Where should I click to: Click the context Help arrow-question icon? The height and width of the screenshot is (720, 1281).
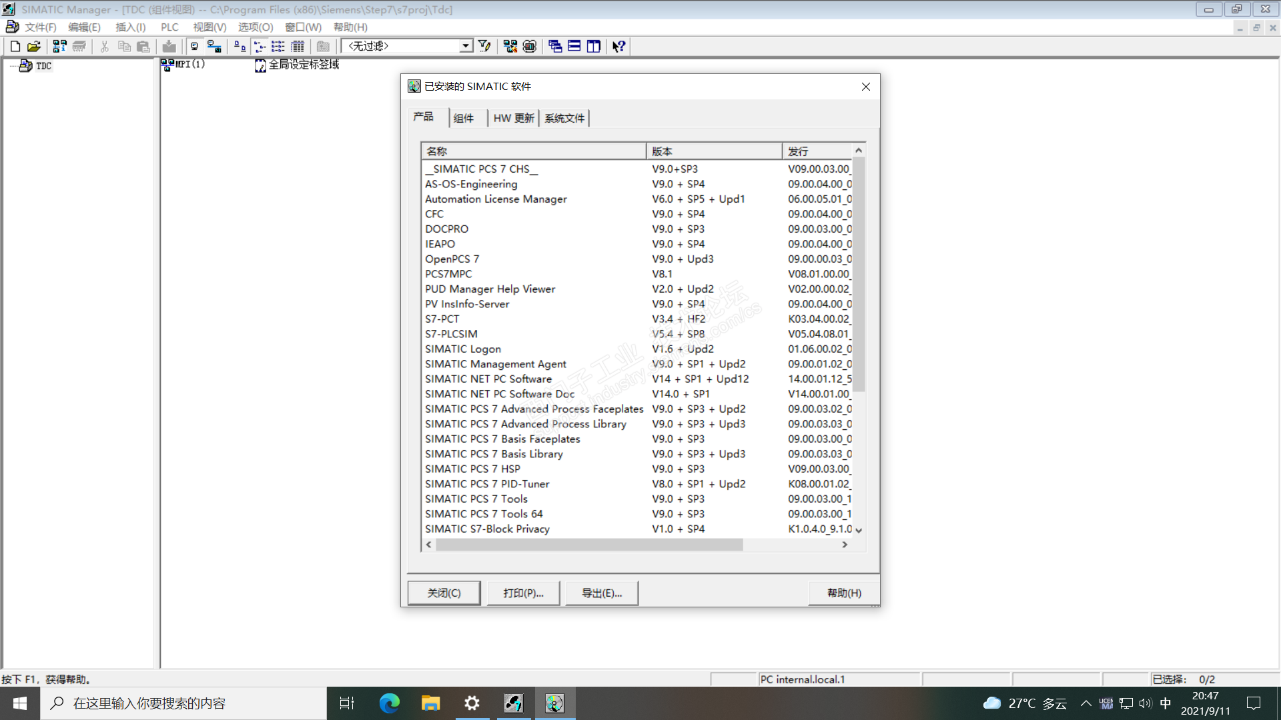click(618, 46)
